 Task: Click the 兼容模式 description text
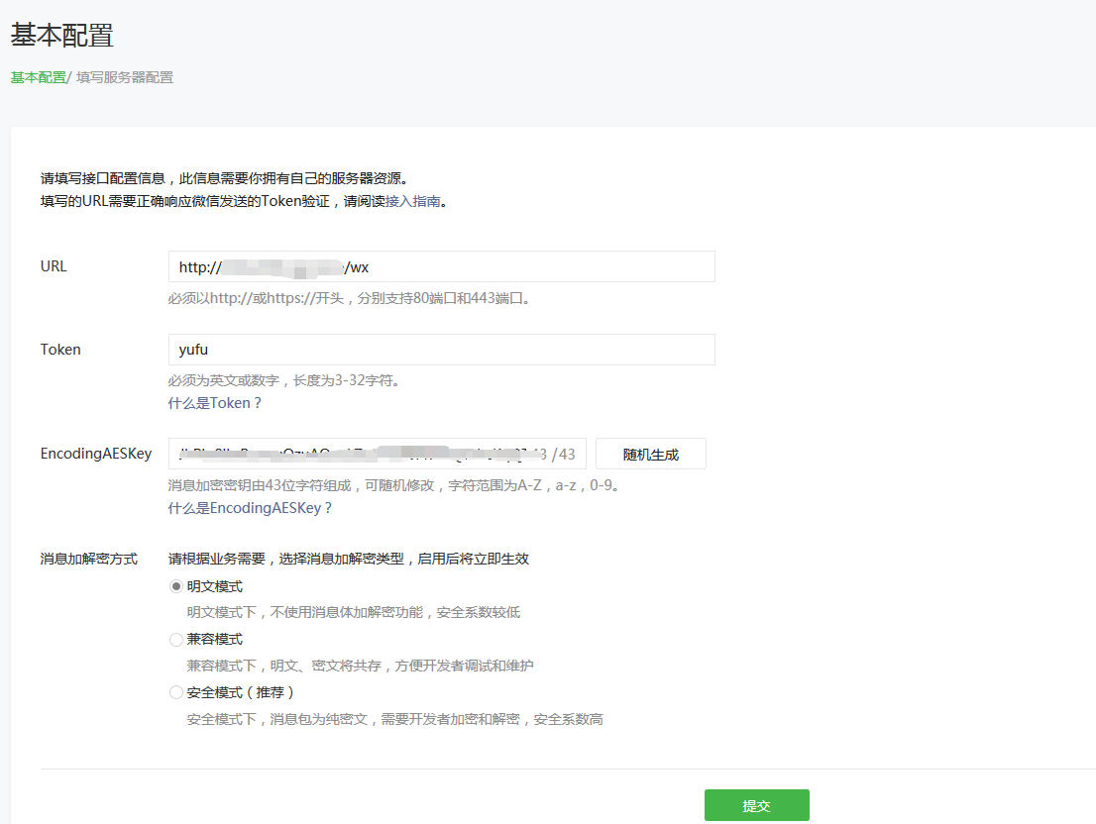coord(360,666)
